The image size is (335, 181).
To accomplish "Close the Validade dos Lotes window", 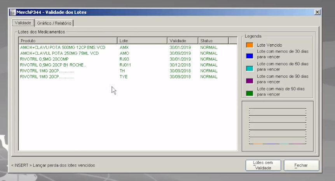I will (x=317, y=12).
